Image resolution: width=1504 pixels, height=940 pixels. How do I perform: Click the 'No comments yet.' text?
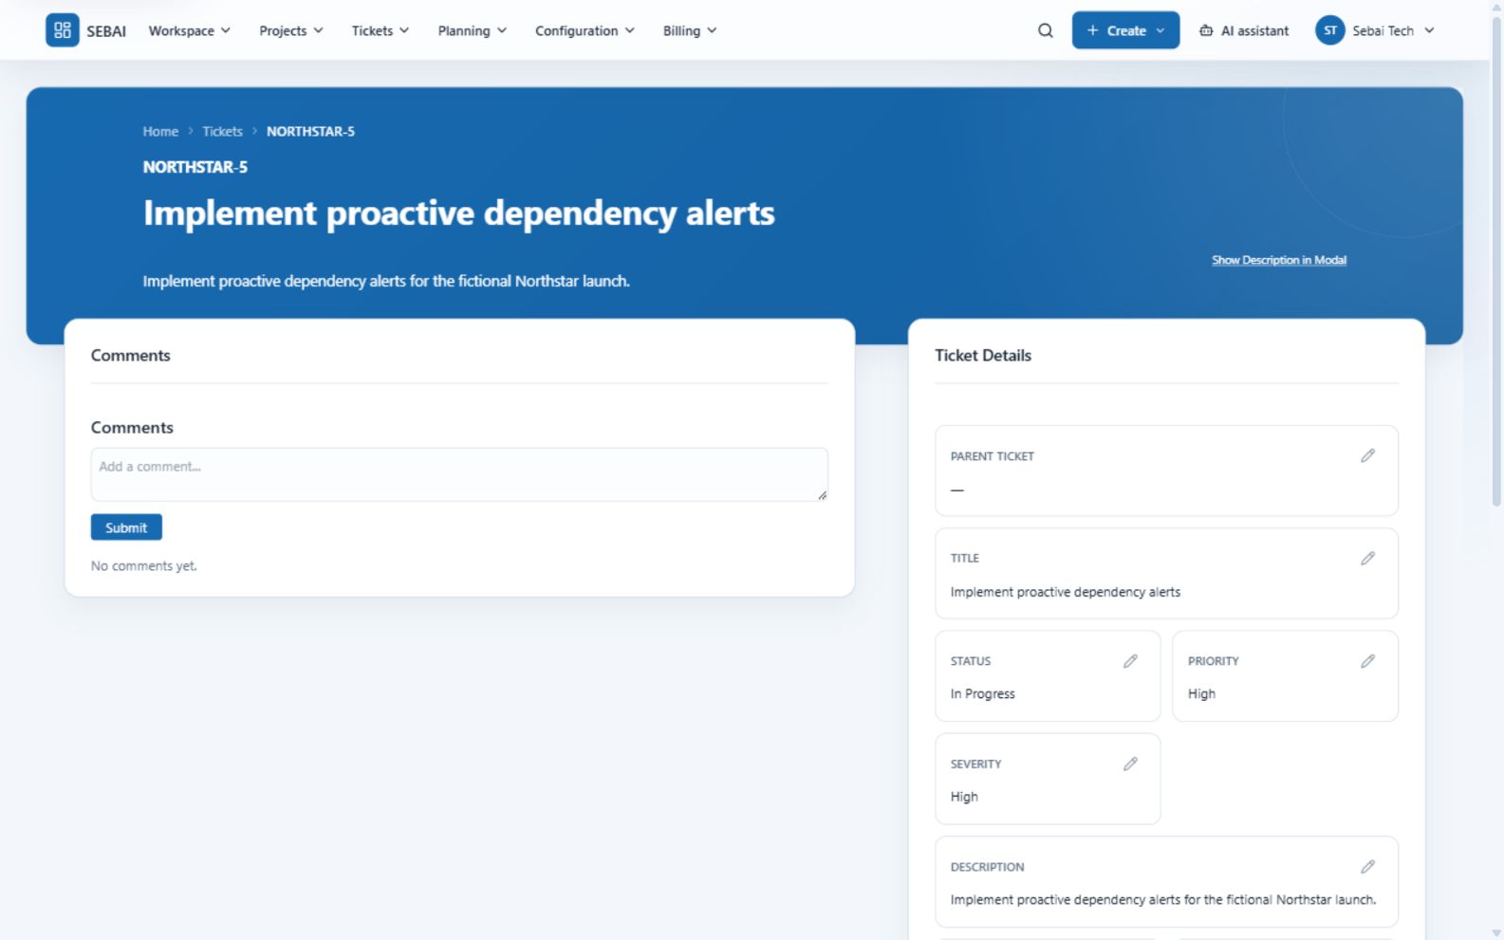(x=144, y=565)
